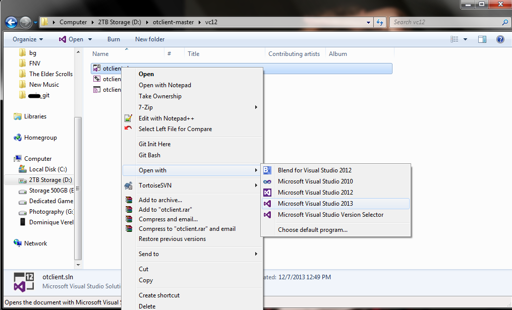The image size is (512, 310).
Task: Click the New folder button
Action: click(150, 39)
